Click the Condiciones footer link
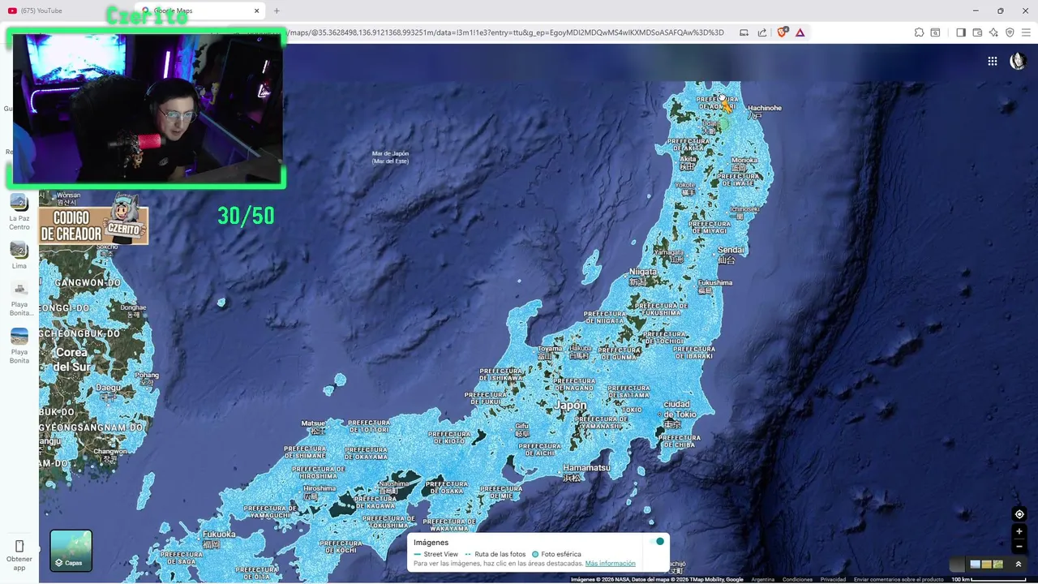 tap(797, 579)
